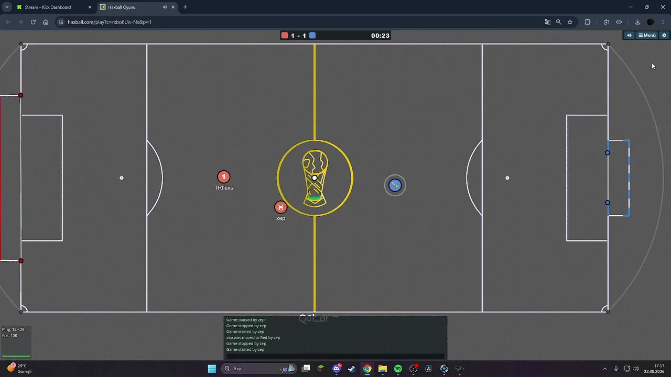The height and width of the screenshot is (377, 671).
Task: Expand the tab search dropdown
Action: [x=7, y=7]
